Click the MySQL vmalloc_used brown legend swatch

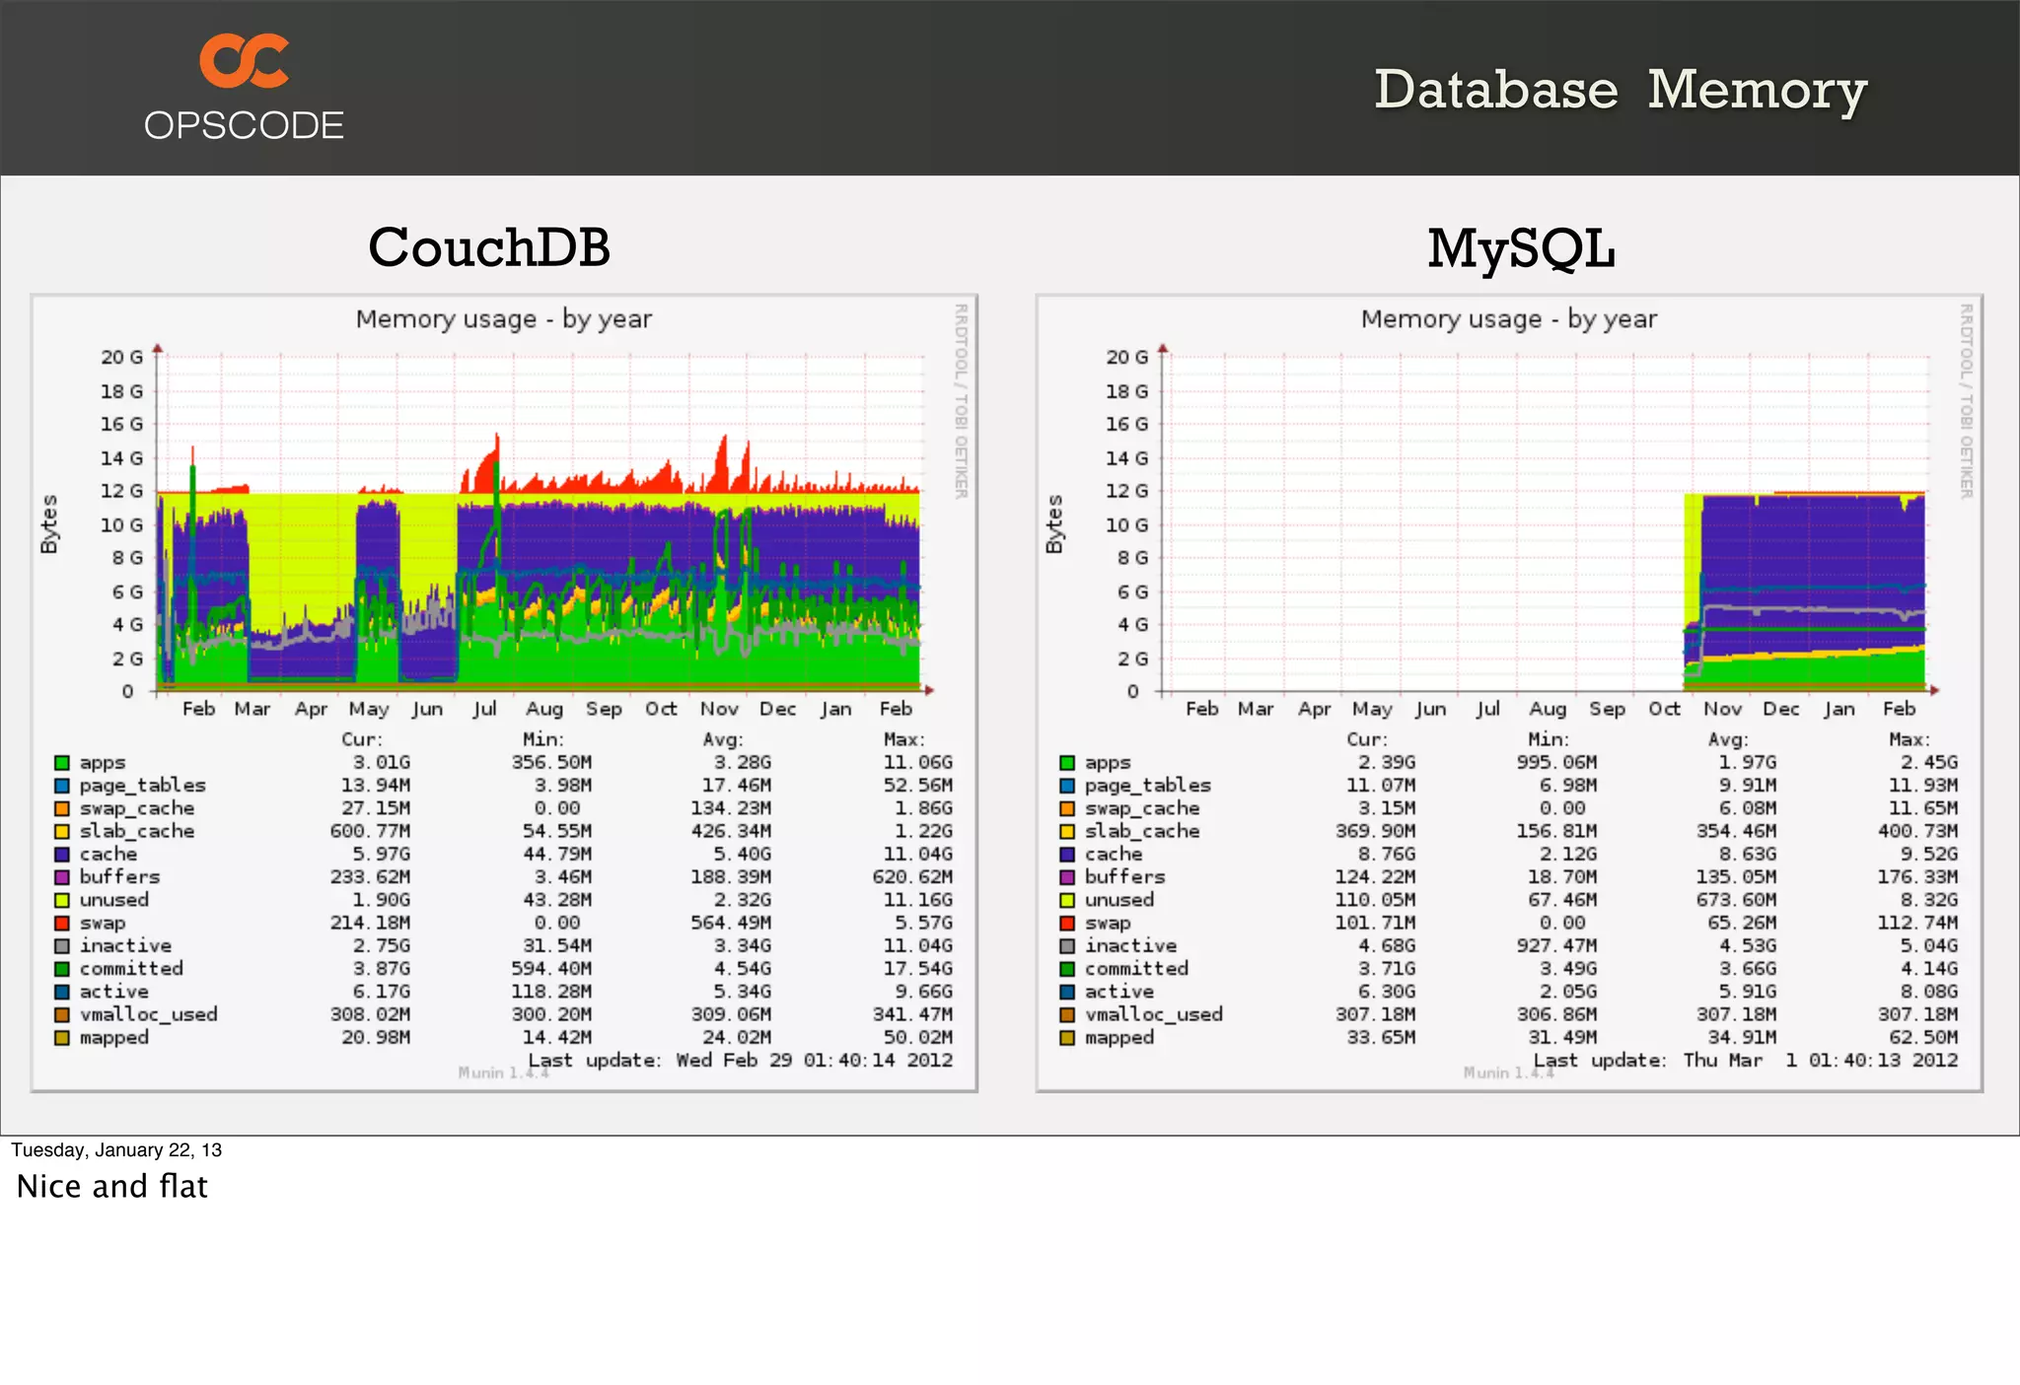(1066, 1014)
